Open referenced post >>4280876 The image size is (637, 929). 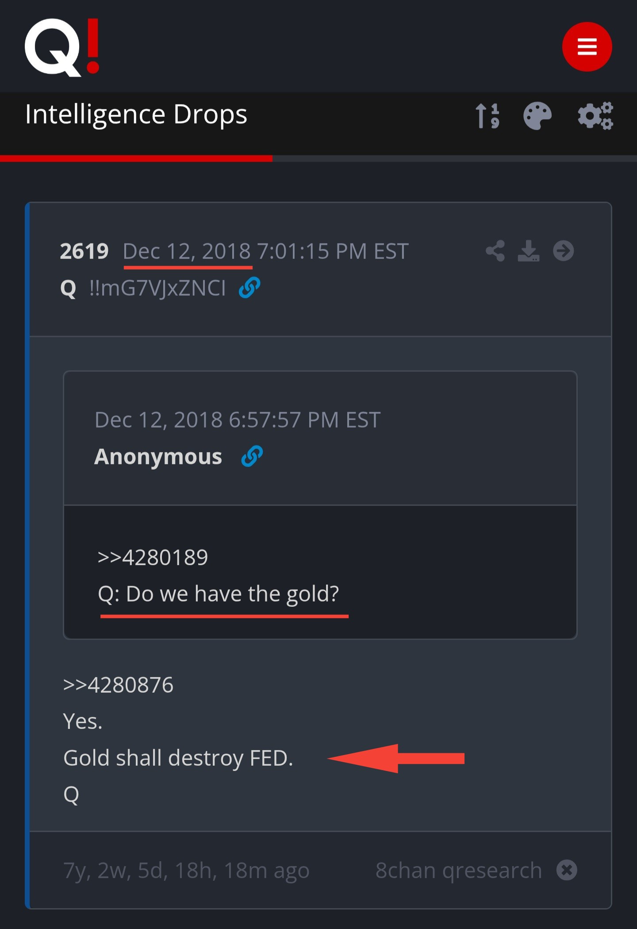pyautogui.click(x=118, y=685)
